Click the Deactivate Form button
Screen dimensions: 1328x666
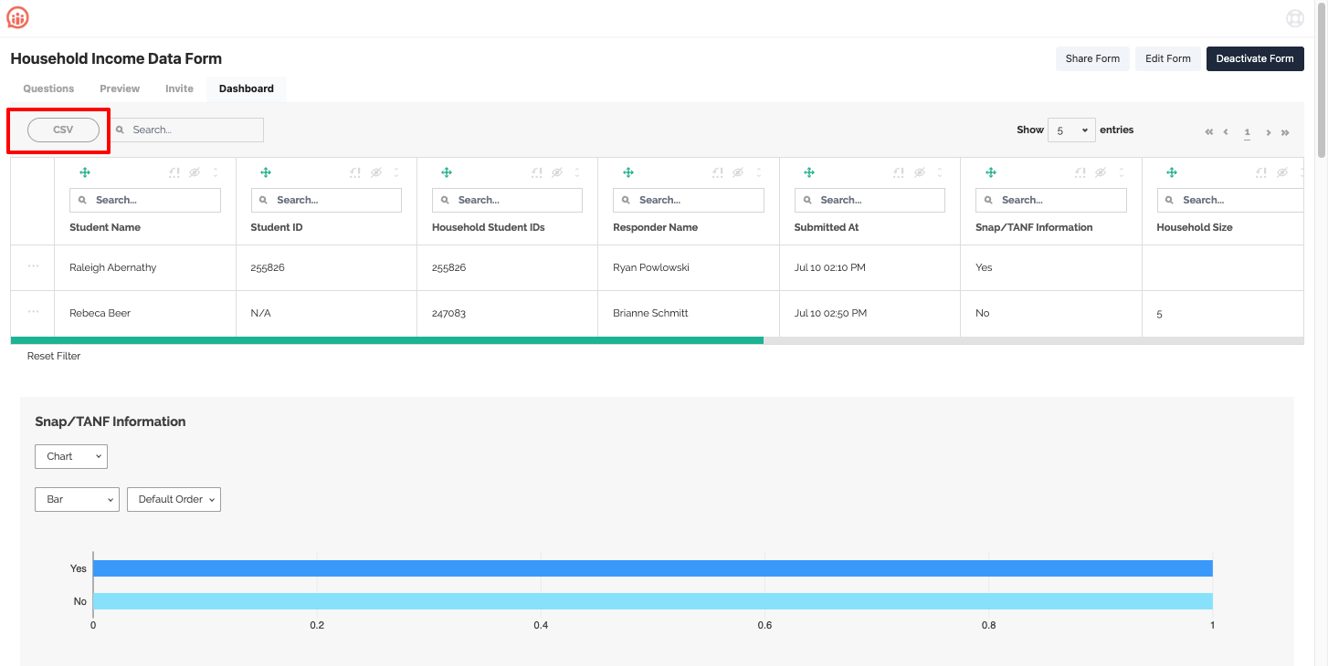(1254, 58)
